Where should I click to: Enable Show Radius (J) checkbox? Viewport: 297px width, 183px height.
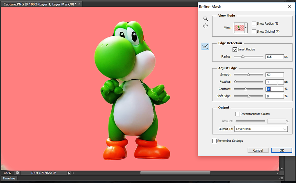(254, 24)
